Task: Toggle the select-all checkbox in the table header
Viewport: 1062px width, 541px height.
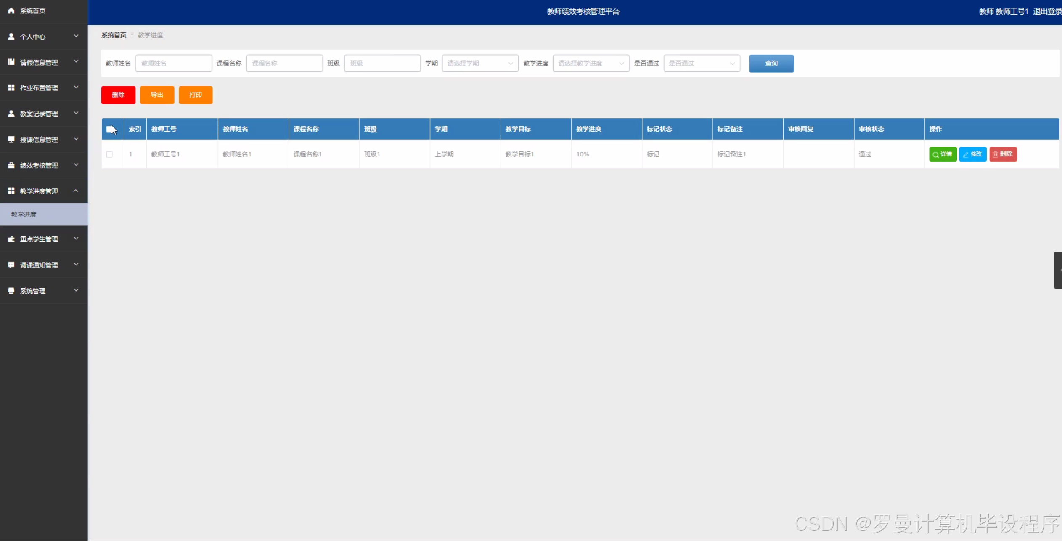Action: click(x=109, y=129)
